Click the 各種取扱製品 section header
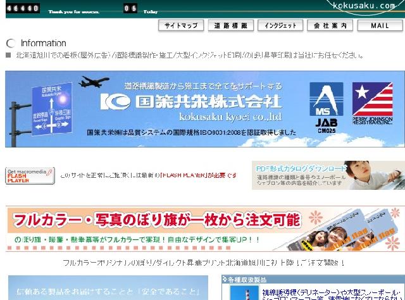This screenshot has width=405, height=300. coord(313,279)
